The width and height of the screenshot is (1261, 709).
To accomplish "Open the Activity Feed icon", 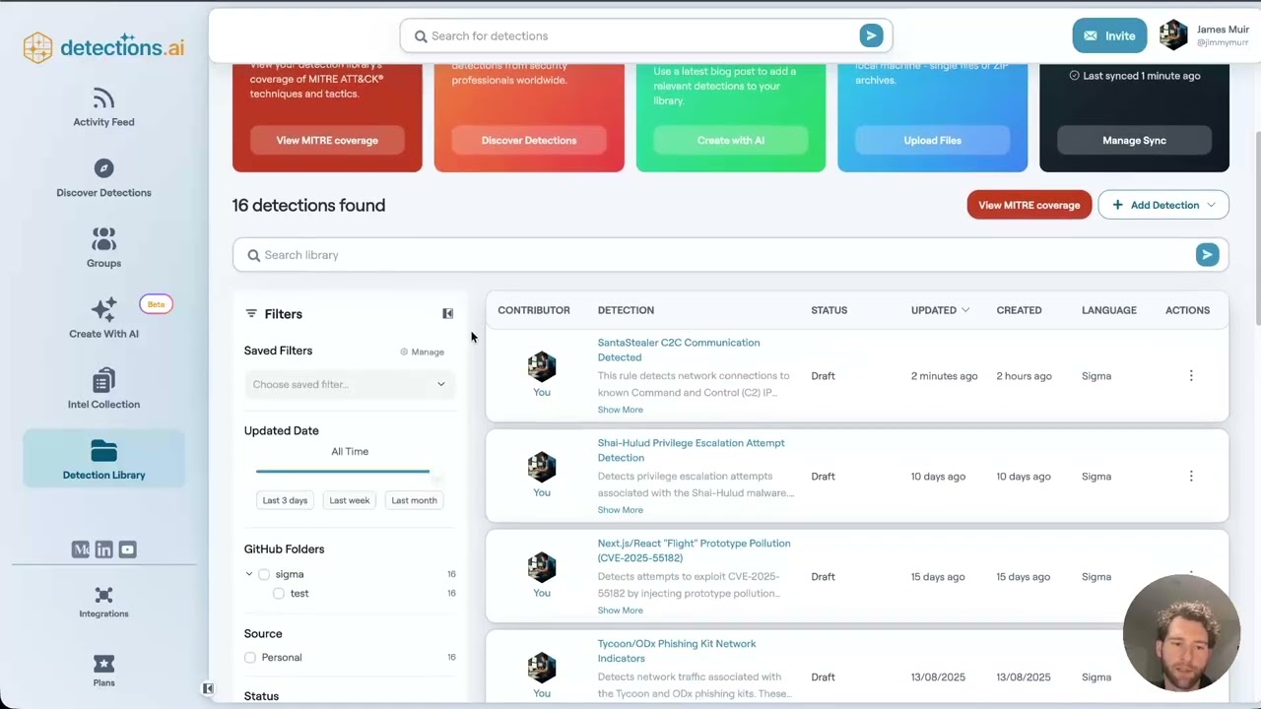I will (x=103, y=98).
